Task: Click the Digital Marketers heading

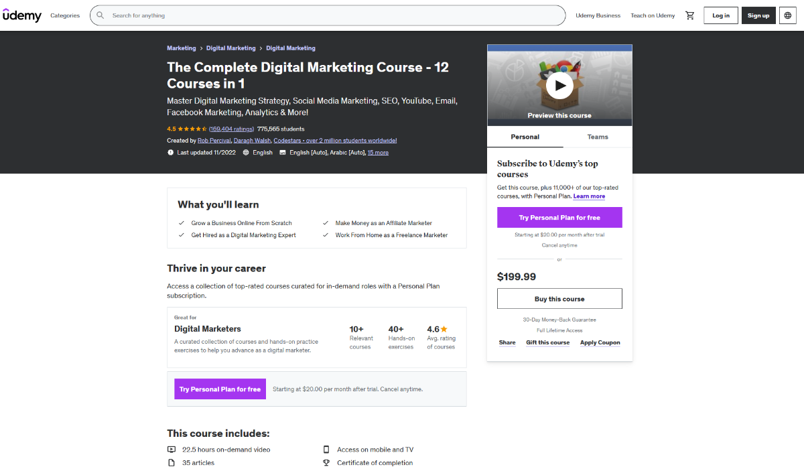Action: click(x=208, y=329)
